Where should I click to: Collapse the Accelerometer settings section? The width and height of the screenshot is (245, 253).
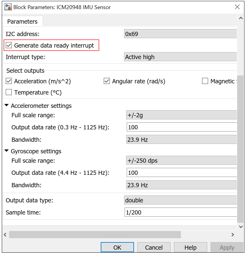[x=7, y=106]
